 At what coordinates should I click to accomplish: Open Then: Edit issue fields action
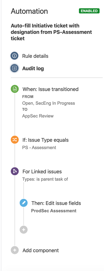coord(56,203)
